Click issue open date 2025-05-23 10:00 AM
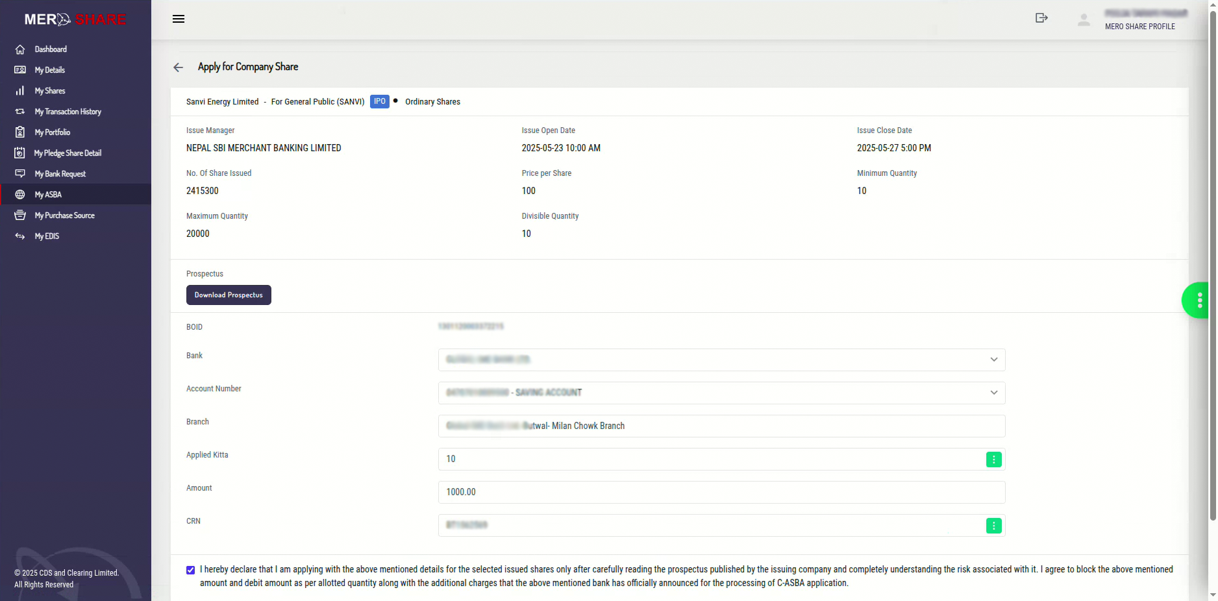The image size is (1218, 601). point(561,148)
